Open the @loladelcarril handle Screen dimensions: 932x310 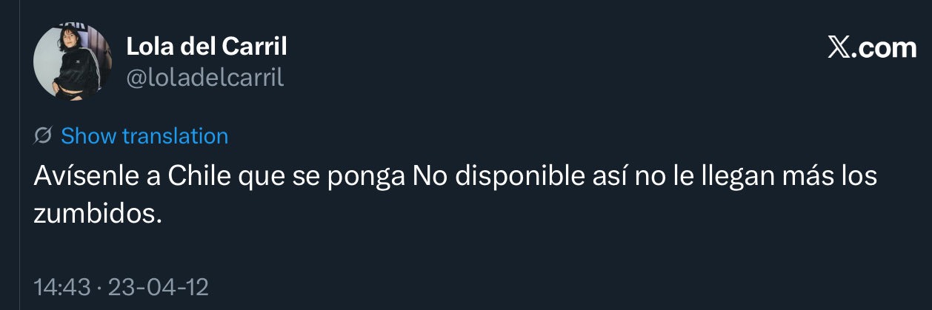(x=205, y=78)
